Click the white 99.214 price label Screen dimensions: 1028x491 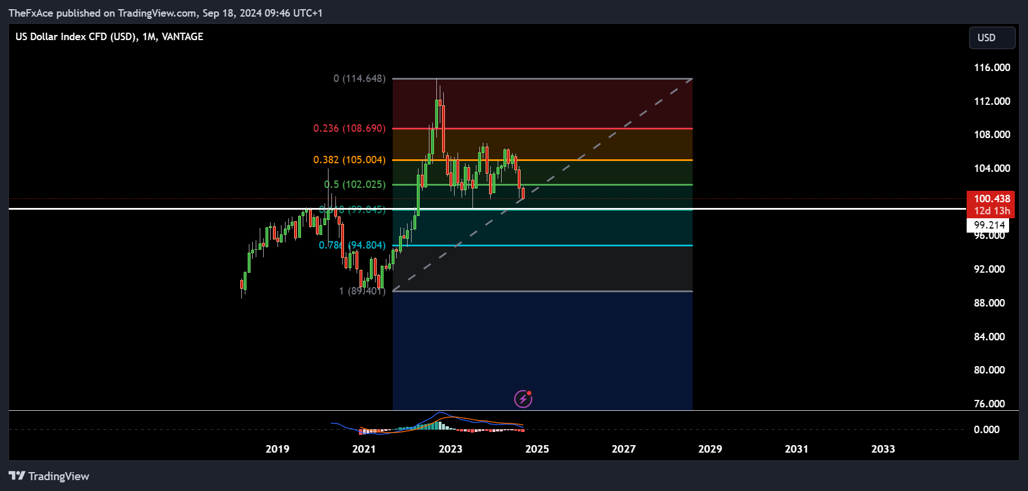pyautogui.click(x=989, y=225)
